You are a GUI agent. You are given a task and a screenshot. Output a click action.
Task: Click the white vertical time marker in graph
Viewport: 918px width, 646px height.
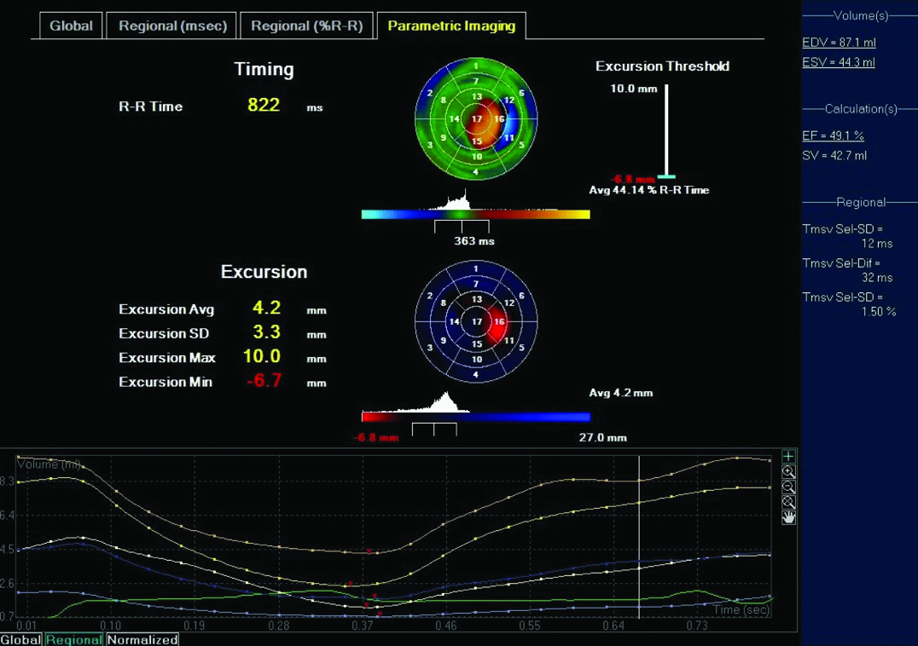point(639,537)
